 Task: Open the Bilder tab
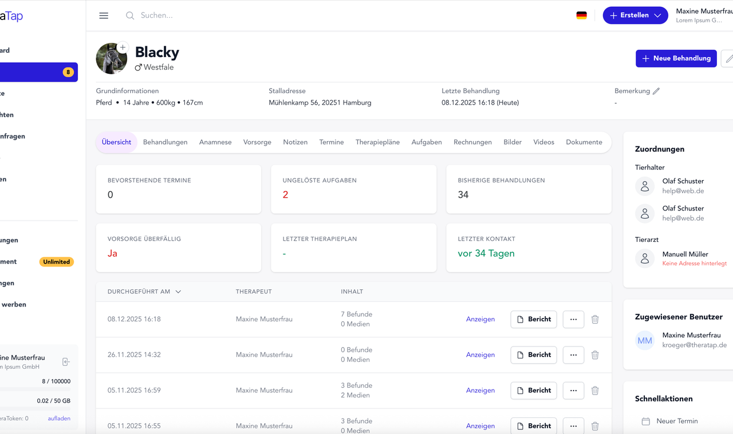[513, 142]
